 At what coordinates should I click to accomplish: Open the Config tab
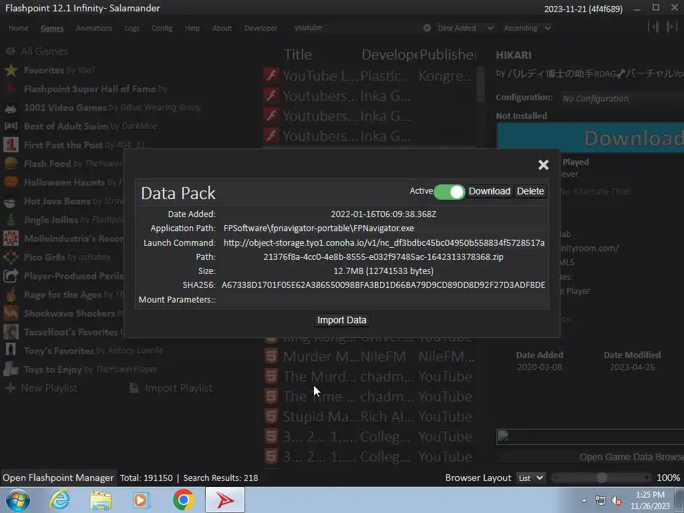[x=162, y=28]
